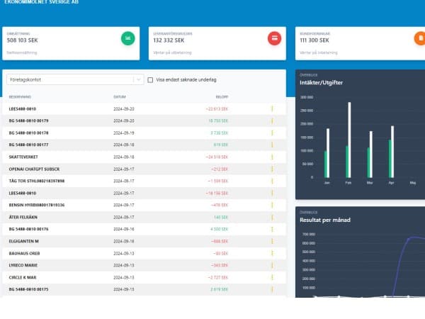Click the green revenue chart icon on Omsättning card
425x319 pixels.
coord(127,38)
